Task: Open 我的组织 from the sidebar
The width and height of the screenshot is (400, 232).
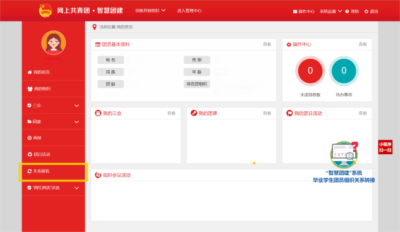Action: tap(53, 89)
